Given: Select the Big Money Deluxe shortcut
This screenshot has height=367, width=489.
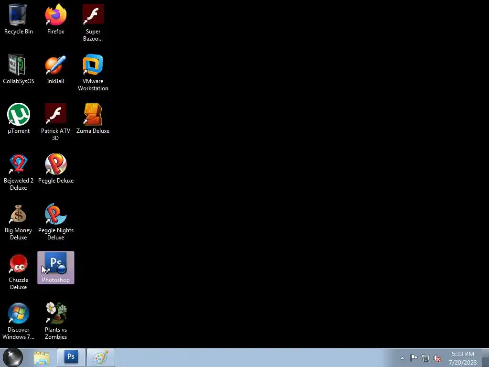Looking at the screenshot, I should 19,222.
